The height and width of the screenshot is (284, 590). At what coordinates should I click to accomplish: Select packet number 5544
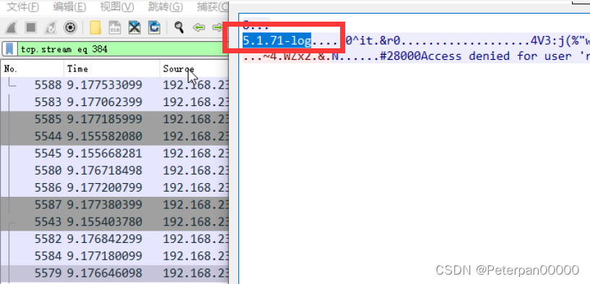click(114, 136)
